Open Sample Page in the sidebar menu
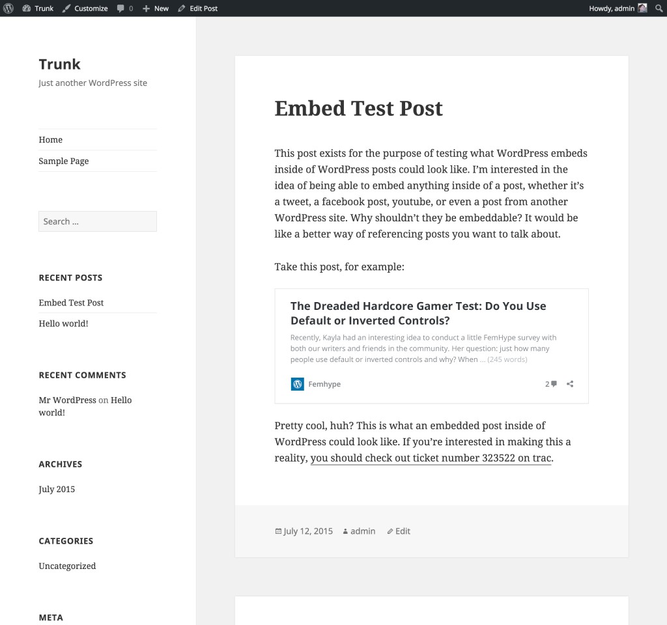The image size is (667, 625). pyautogui.click(x=64, y=161)
